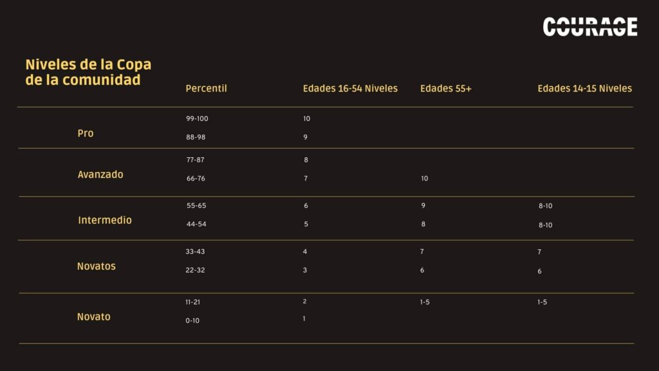This screenshot has height=371, width=659.
Task: Select the 33-43 percentile cell
Action: (195, 252)
